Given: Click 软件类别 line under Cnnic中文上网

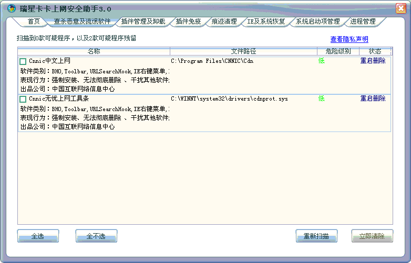Looking at the screenshot, I should tap(95, 71).
